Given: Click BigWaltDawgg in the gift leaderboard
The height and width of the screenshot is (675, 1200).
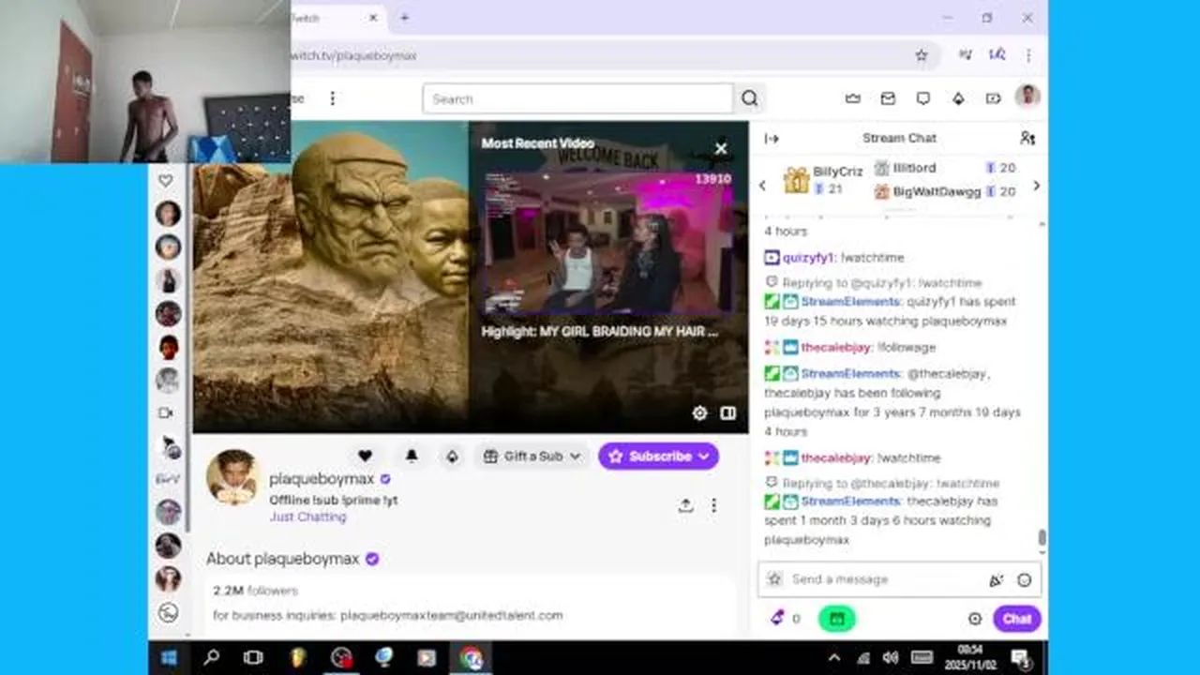Looking at the screenshot, I should click(x=937, y=191).
